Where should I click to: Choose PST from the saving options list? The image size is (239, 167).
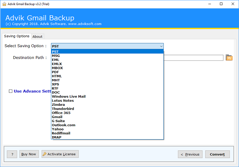(x=107, y=52)
